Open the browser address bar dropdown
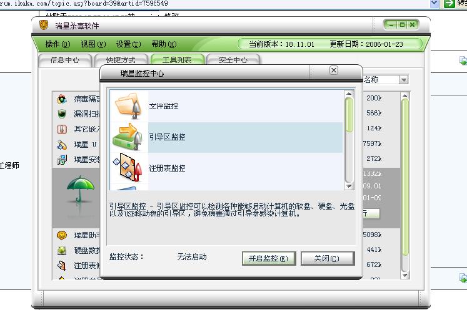The width and height of the screenshot is (467, 310). [x=434, y=3]
